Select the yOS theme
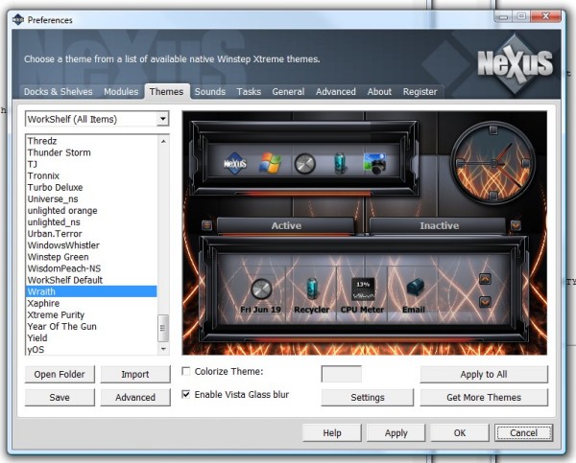Image resolution: width=576 pixels, height=463 pixels. coord(91,349)
